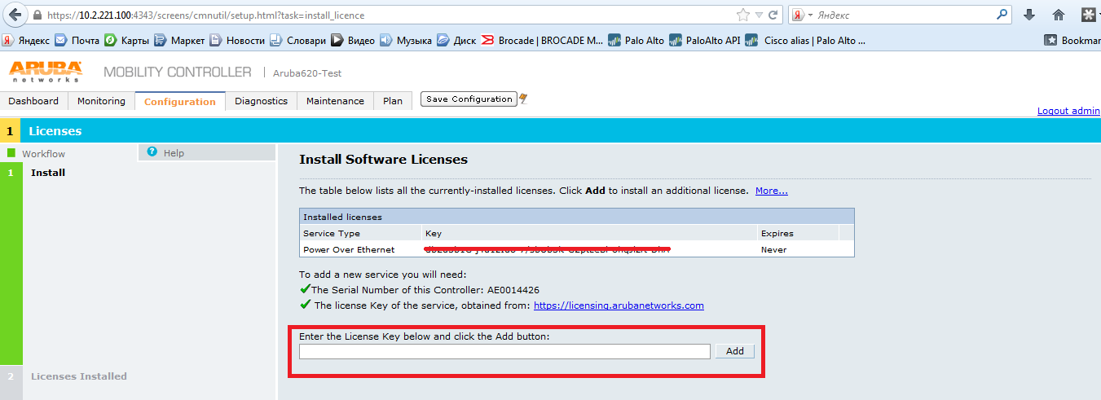Click the Help question mark icon
The width and height of the screenshot is (1101, 400).
152,152
